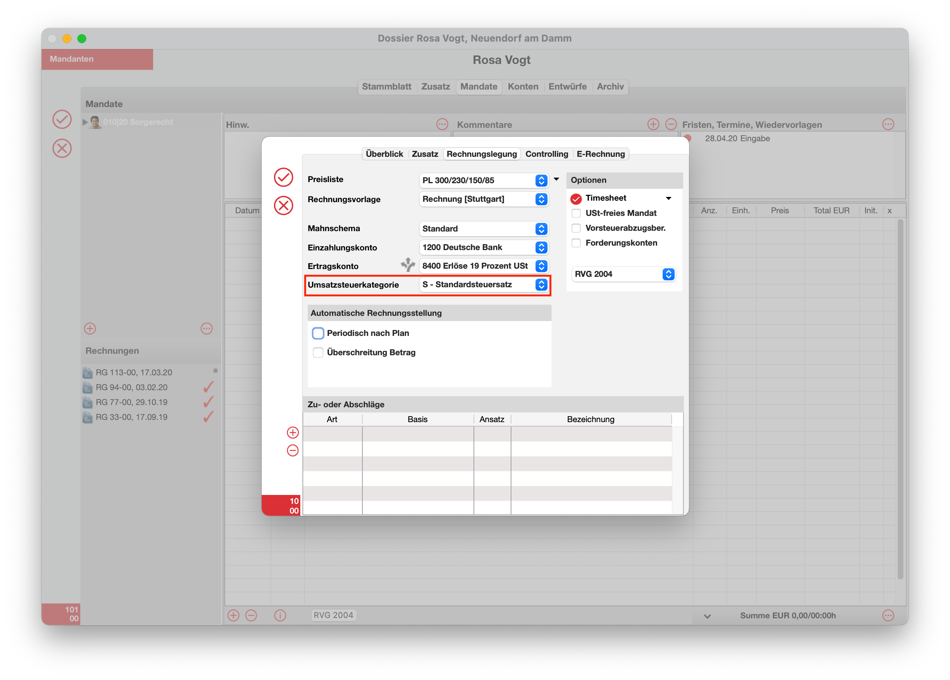The height and width of the screenshot is (680, 950).
Task: Open Konten tab in main window
Action: [x=523, y=87]
